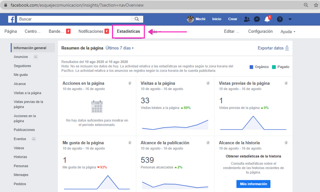The image size is (320, 192).
Task: Open the Bande... inbox tab
Action: (x=59, y=32)
